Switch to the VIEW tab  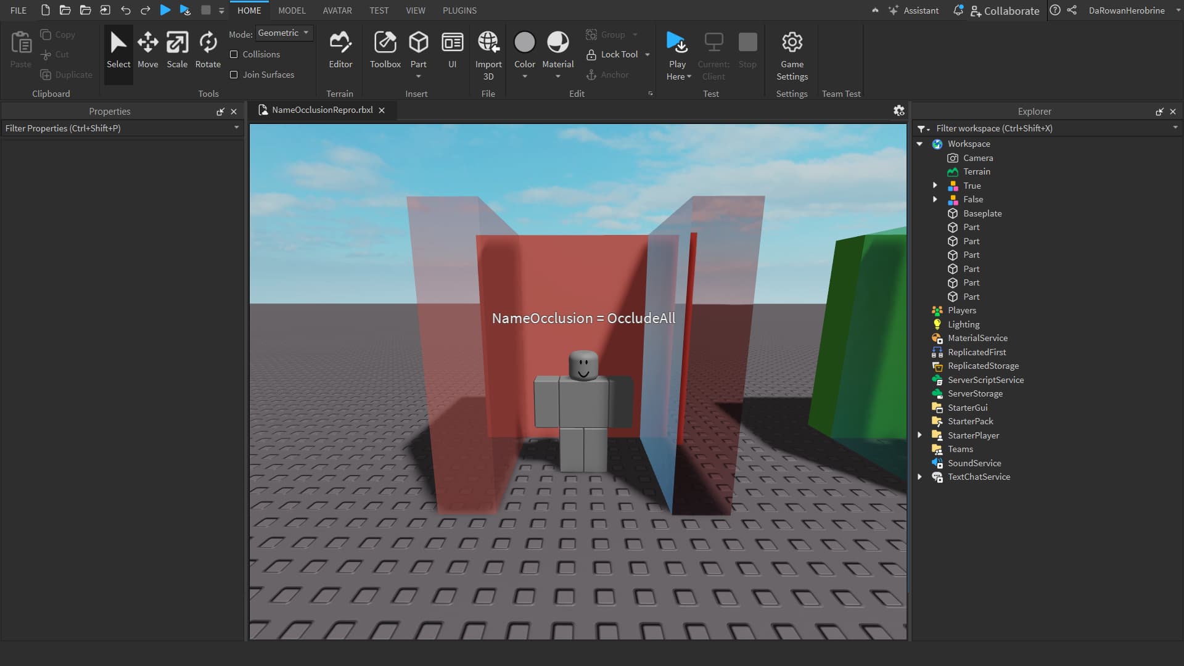(x=416, y=10)
